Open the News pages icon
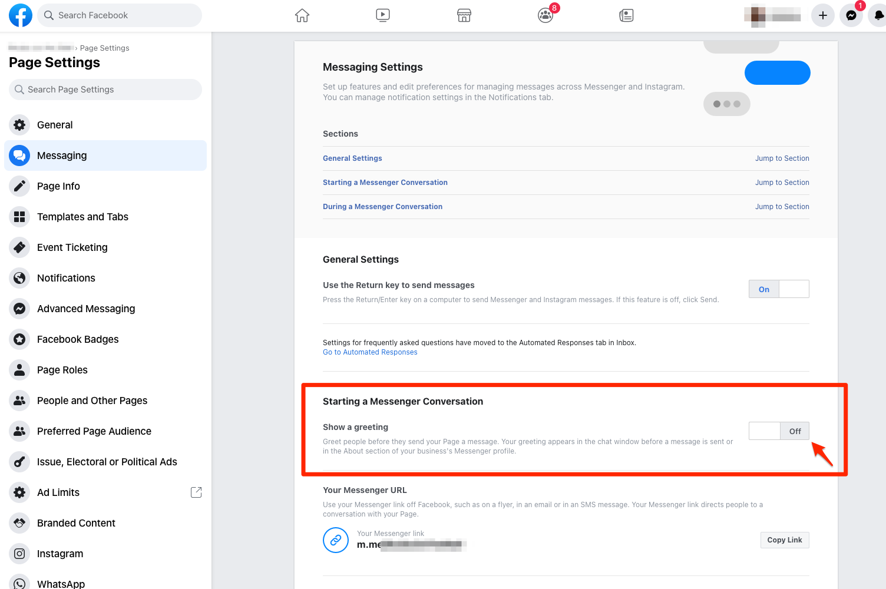The height and width of the screenshot is (589, 886). 626,15
